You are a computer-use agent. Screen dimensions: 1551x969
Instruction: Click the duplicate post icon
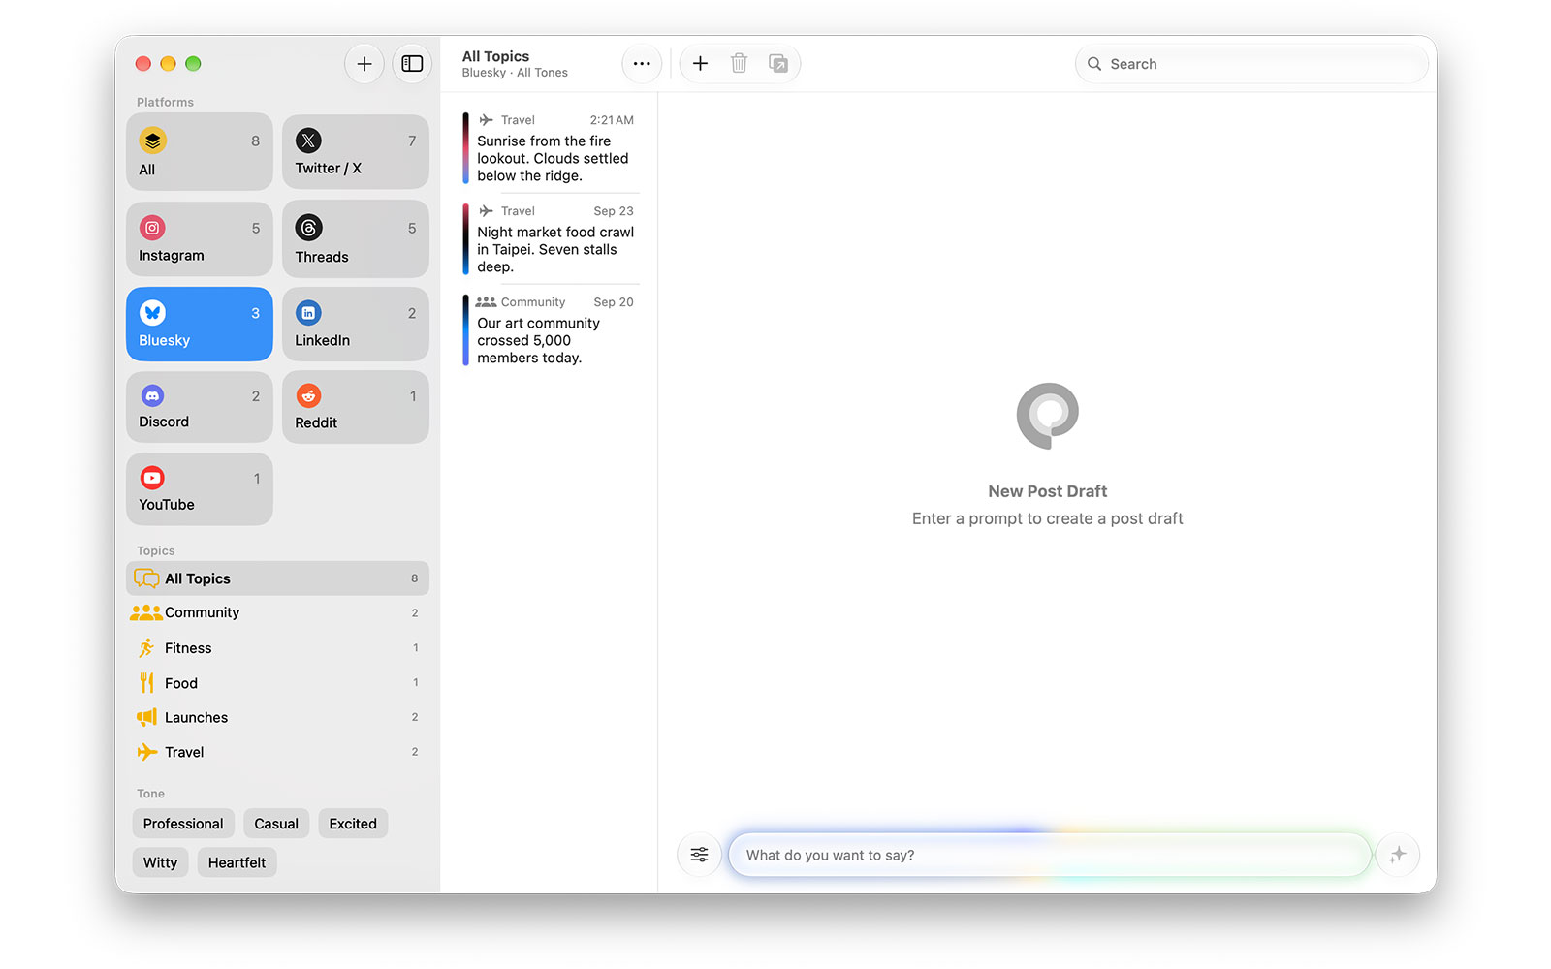pos(777,64)
